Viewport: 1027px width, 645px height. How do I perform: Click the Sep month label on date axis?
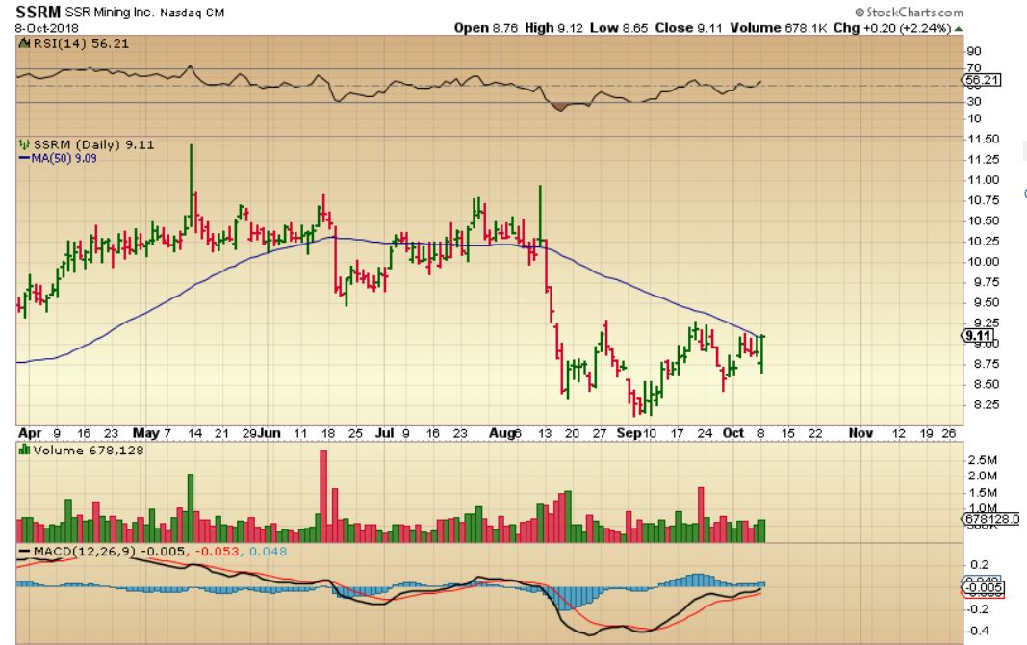629,433
